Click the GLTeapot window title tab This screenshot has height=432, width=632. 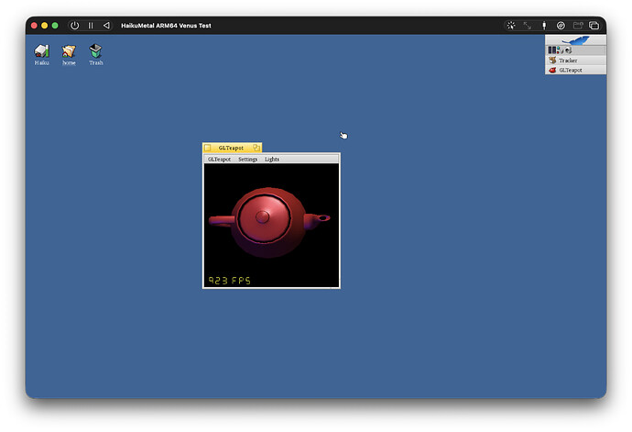tap(232, 148)
